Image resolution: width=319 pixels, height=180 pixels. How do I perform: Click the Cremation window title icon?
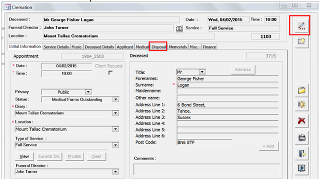(7, 7)
